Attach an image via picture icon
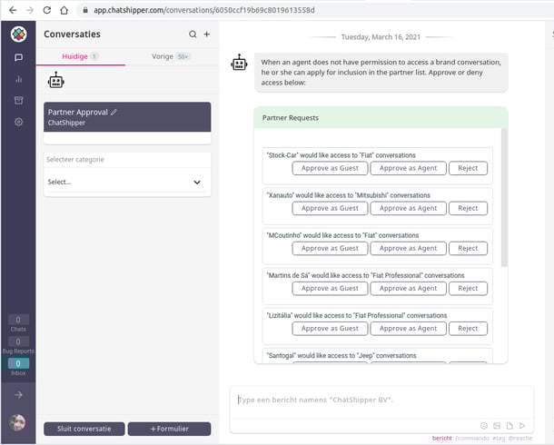The height and width of the screenshot is (445, 554). point(497,426)
